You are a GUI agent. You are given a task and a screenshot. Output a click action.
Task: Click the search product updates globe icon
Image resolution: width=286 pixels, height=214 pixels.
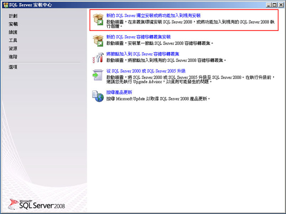click(98, 96)
